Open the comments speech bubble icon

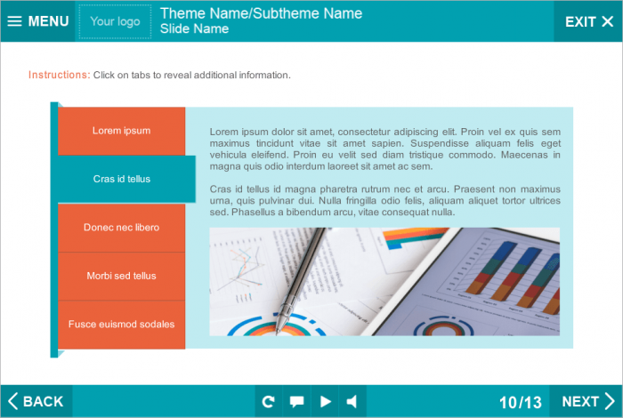(296, 401)
